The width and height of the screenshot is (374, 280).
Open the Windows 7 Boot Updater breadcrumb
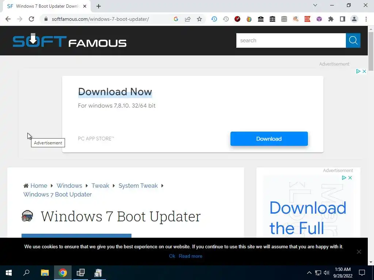pos(57,195)
